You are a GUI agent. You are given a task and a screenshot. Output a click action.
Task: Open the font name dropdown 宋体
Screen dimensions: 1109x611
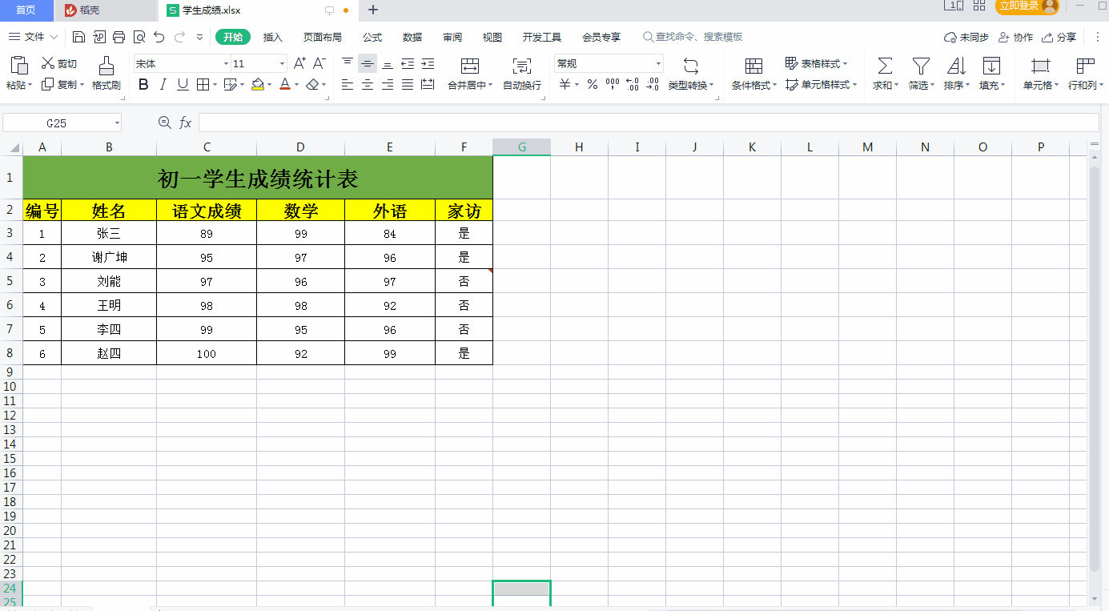pyautogui.click(x=226, y=63)
